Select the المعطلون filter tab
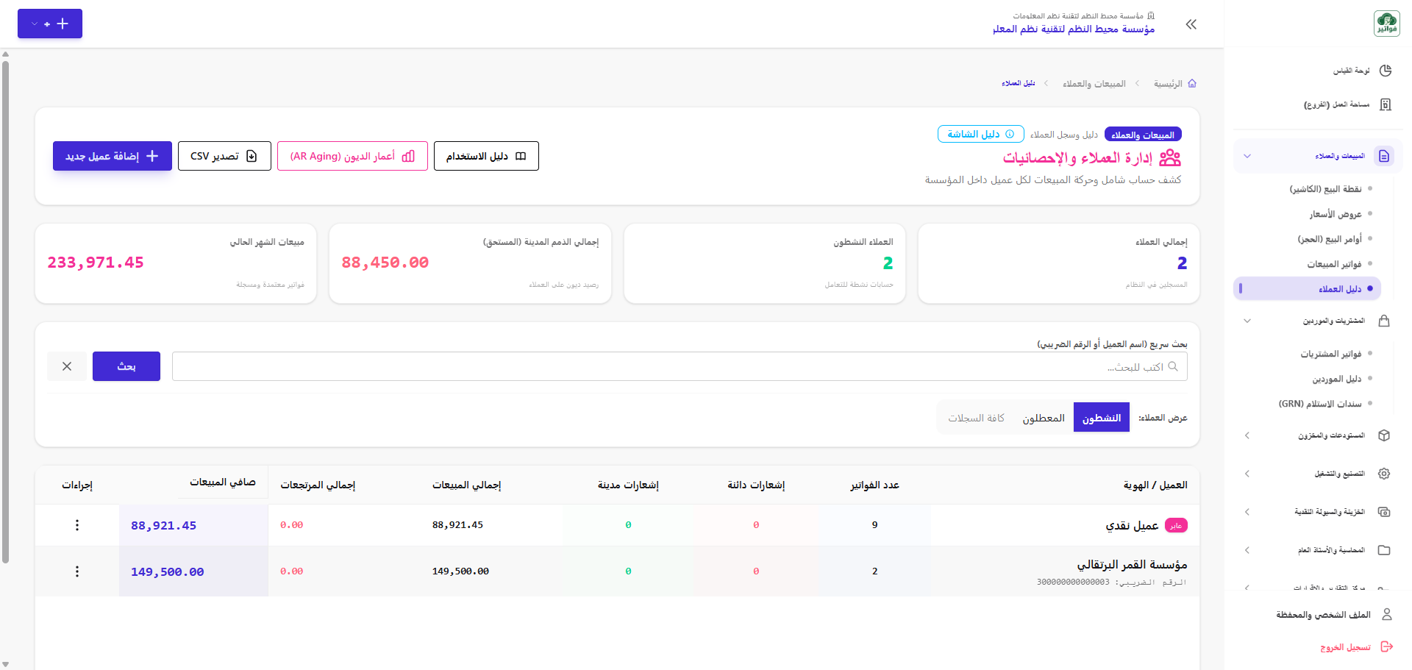1412x670 pixels. pos(1043,418)
